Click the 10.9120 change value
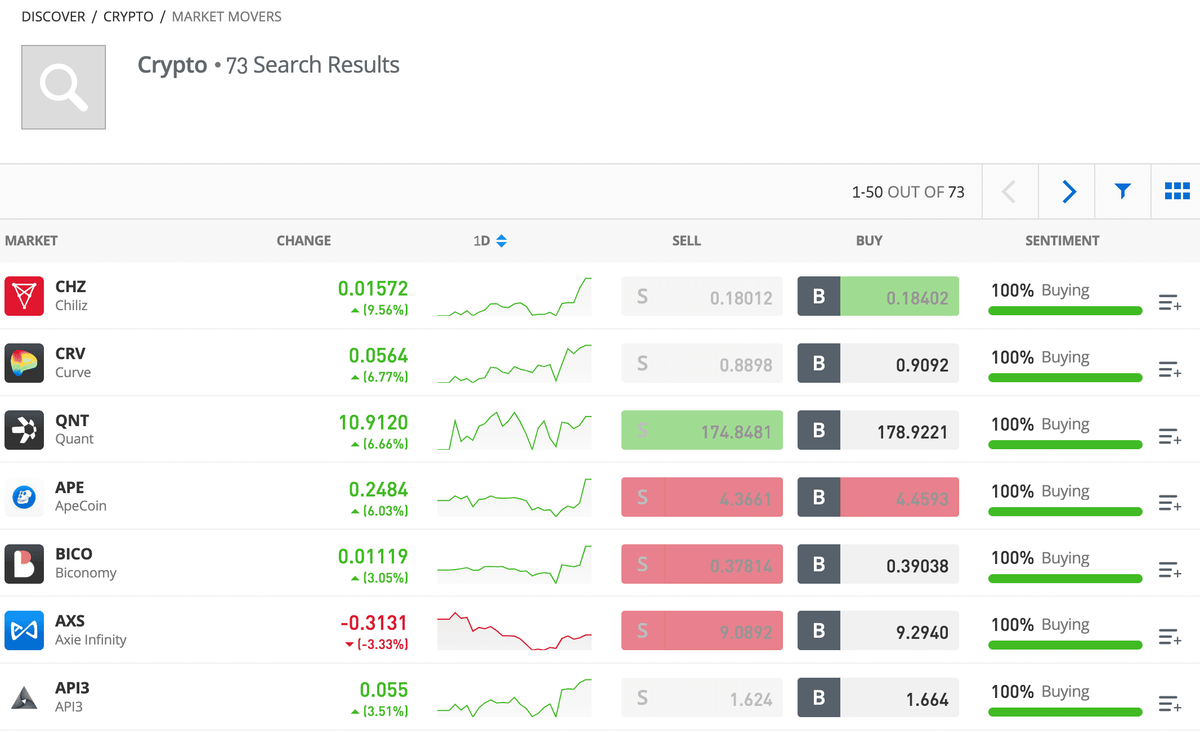 coord(373,423)
